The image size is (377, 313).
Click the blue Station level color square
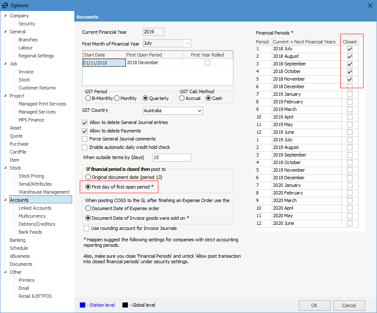[82, 305]
